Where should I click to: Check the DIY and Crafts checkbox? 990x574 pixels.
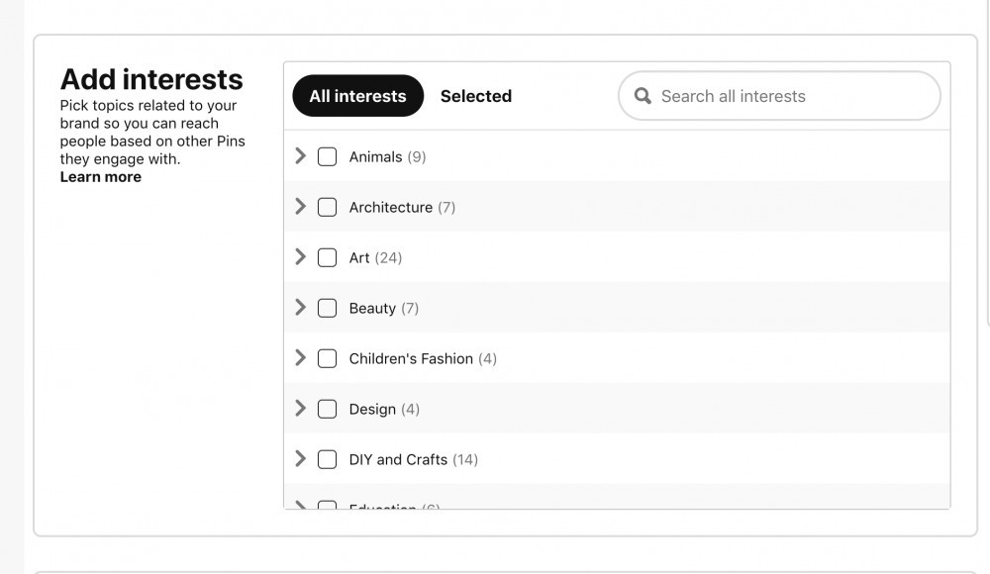pyautogui.click(x=327, y=460)
